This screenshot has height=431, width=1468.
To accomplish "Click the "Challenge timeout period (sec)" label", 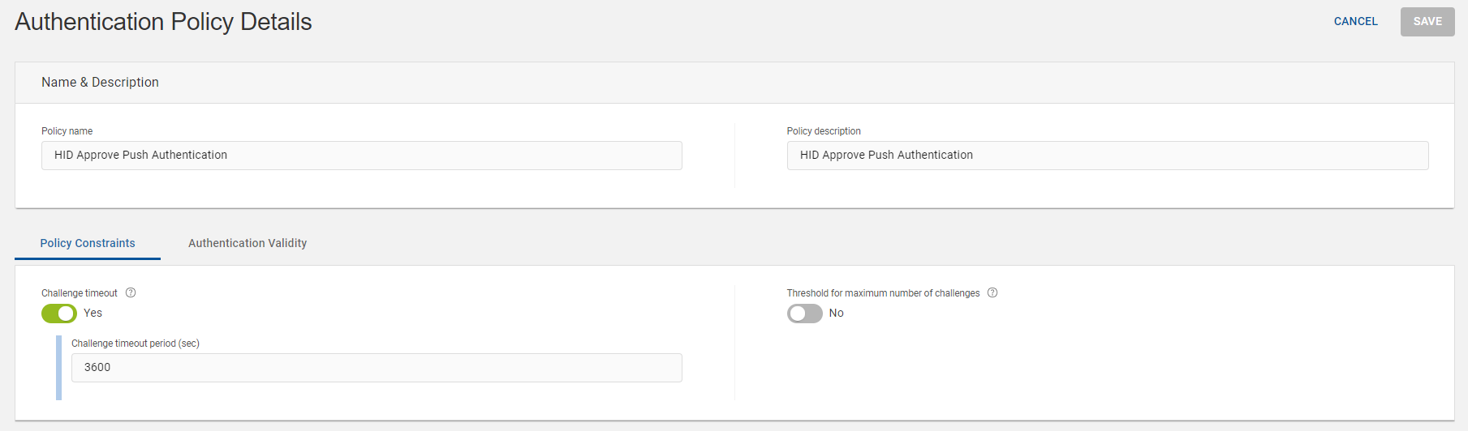I will pyautogui.click(x=136, y=344).
